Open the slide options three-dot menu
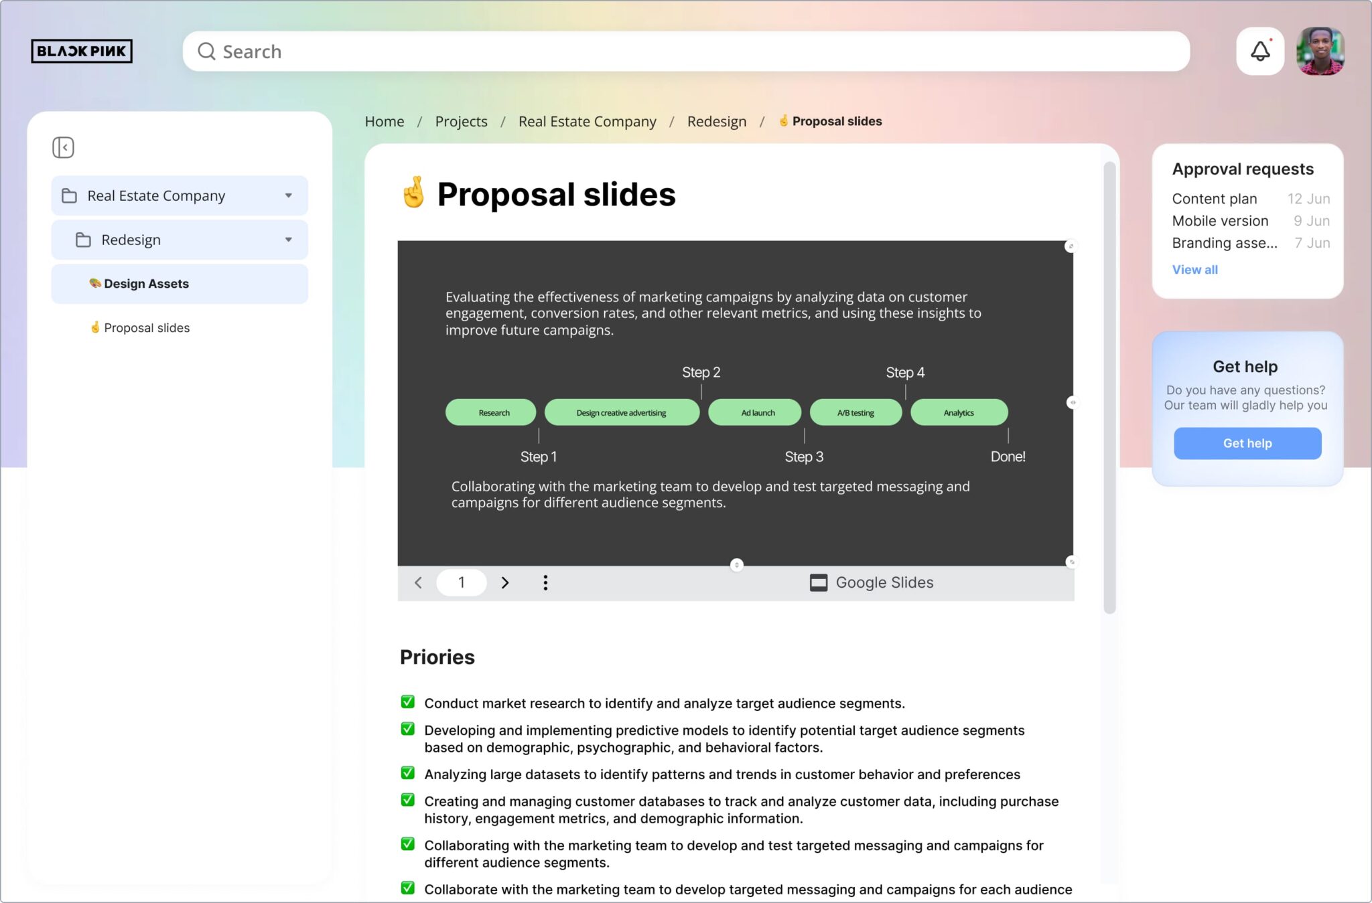 [x=545, y=582]
